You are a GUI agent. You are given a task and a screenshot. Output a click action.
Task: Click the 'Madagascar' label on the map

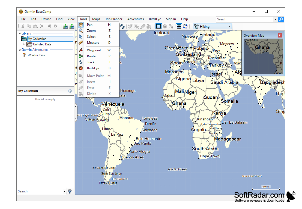tap(228, 139)
